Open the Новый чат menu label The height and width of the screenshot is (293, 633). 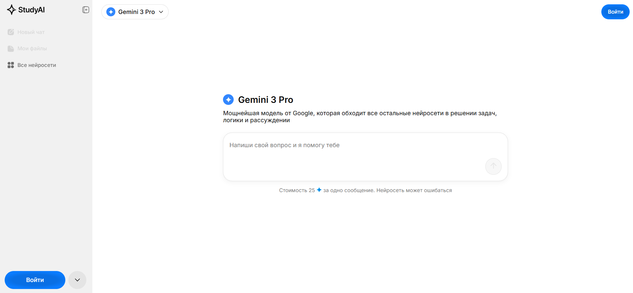[x=31, y=32]
